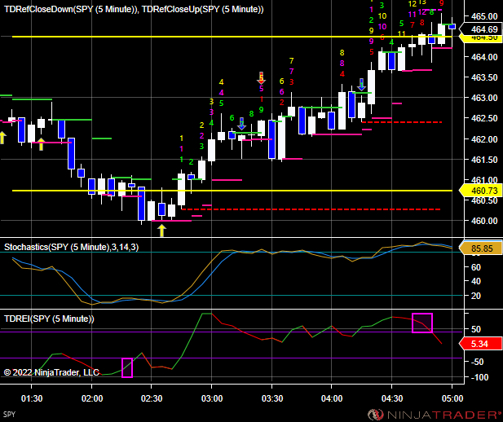Click the 05:00 time axis label
The width and height of the screenshot is (503, 422).
click(452, 398)
